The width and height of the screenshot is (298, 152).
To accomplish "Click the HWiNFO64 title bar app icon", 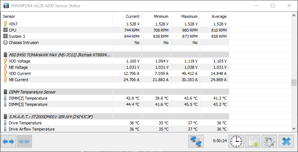I will coord(6,5).
